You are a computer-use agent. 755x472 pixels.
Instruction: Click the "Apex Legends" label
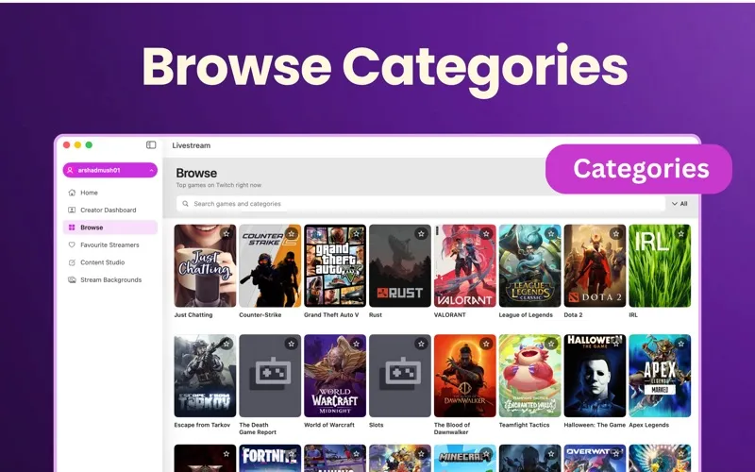click(x=649, y=425)
